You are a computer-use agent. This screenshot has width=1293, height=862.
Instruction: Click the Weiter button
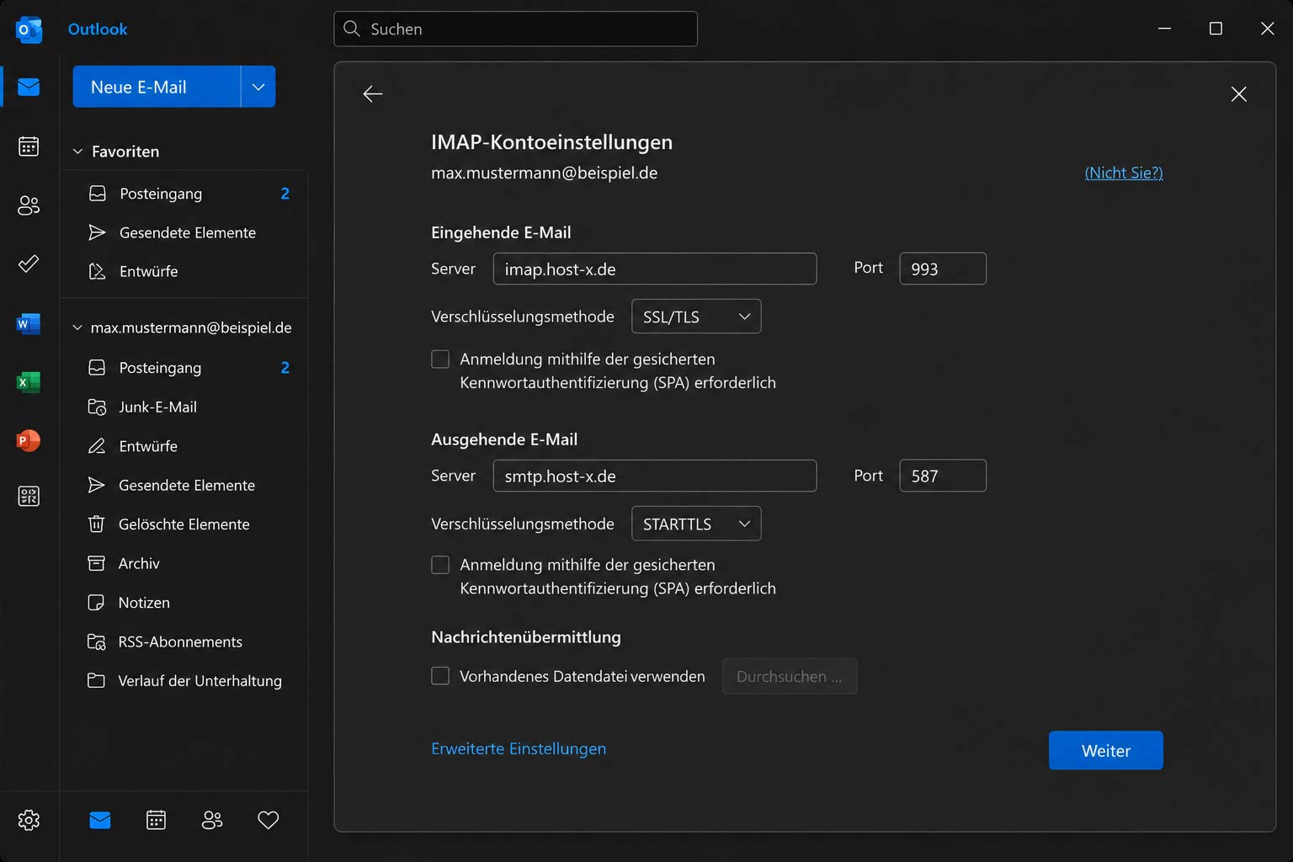click(1106, 750)
